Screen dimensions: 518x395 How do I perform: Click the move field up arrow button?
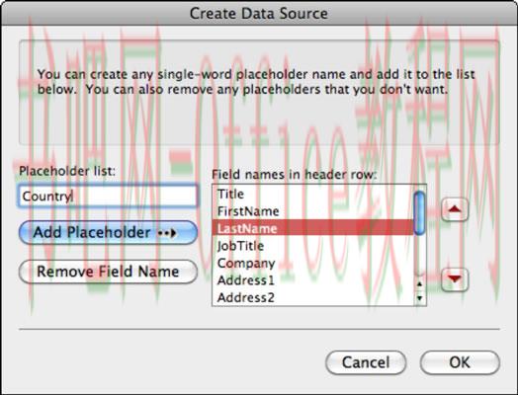pos(455,209)
